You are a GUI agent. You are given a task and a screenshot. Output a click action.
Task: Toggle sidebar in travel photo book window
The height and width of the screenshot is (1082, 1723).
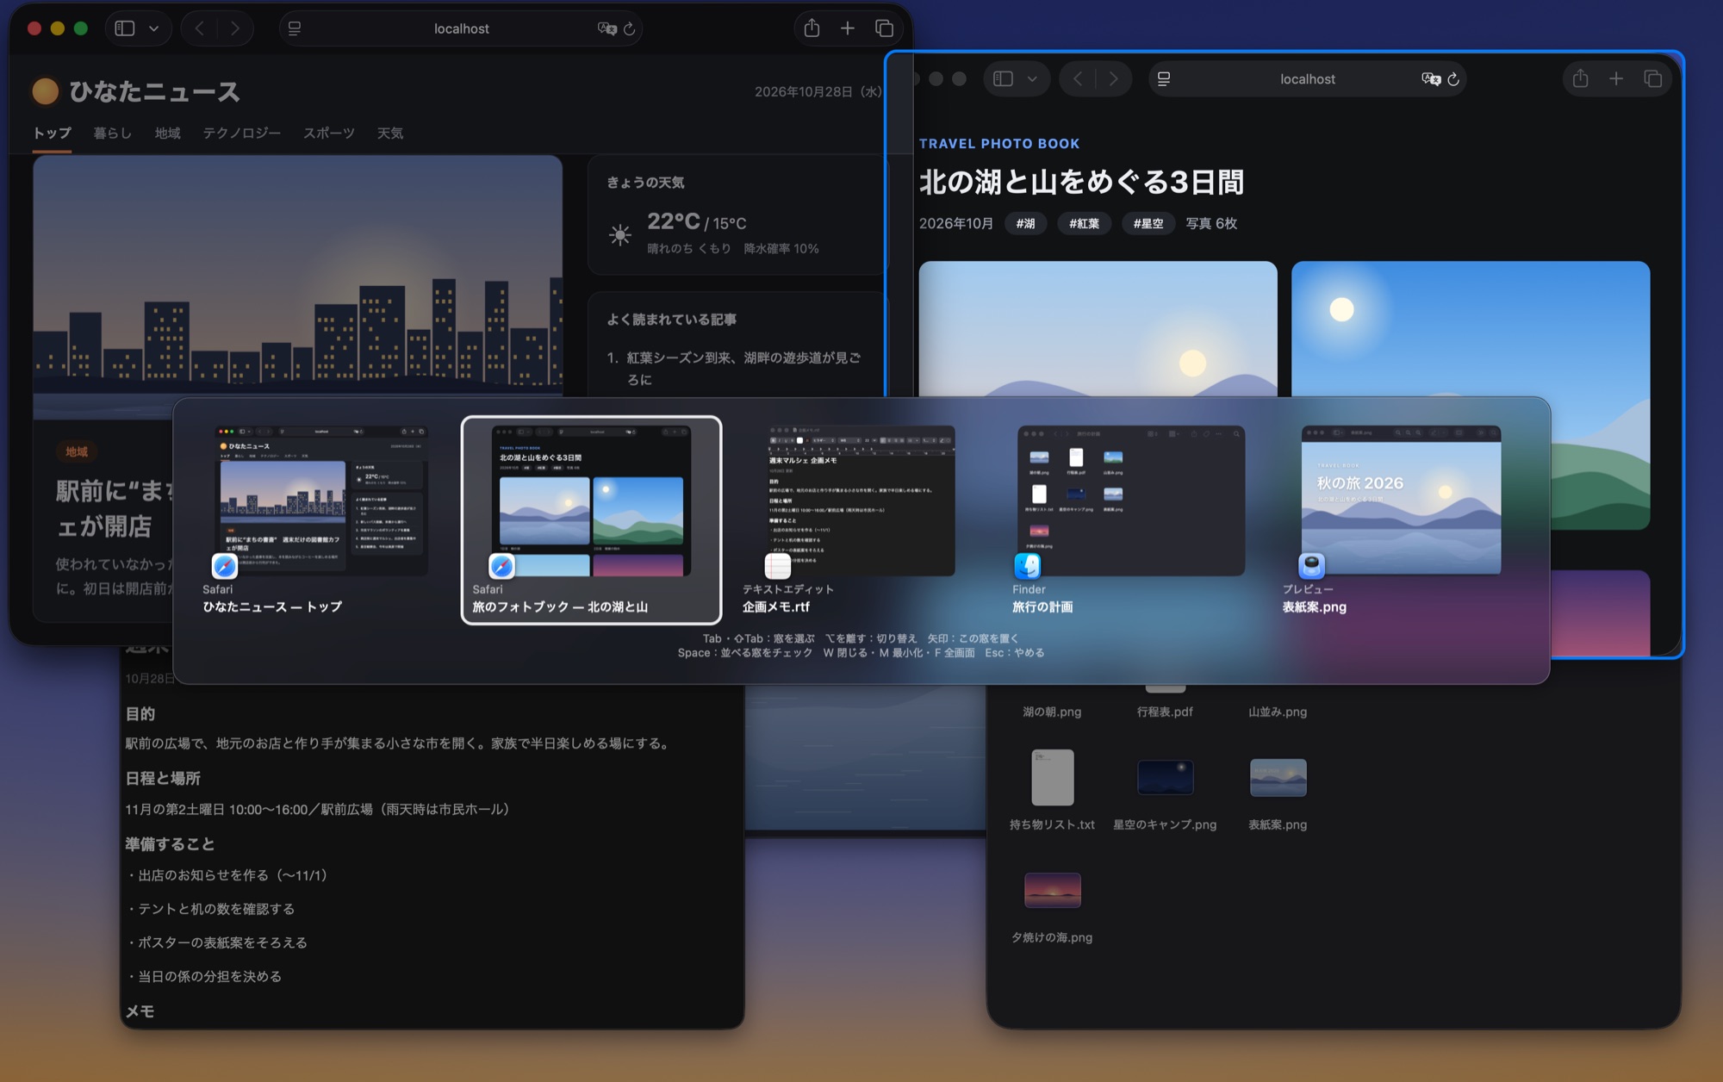pyautogui.click(x=1003, y=79)
